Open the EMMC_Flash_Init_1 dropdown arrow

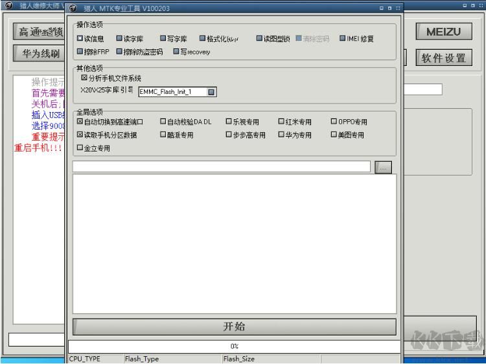pos(211,92)
